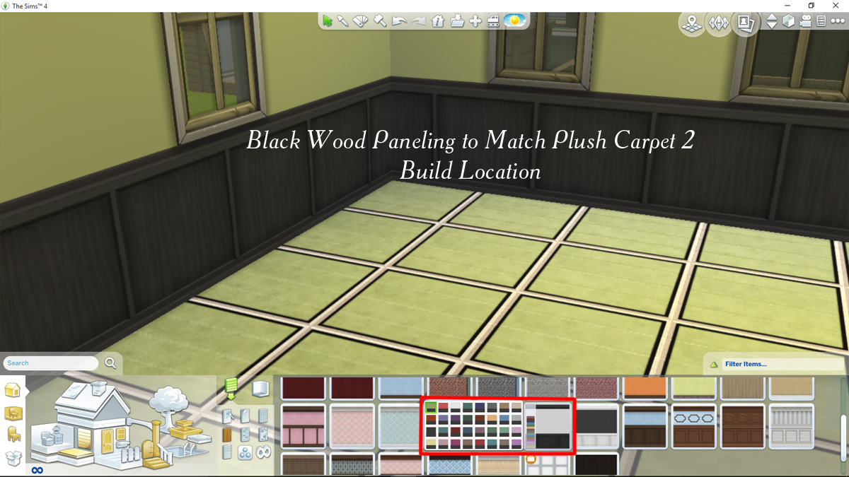Select the light blue diamond wallpaper thumbnail
849x477 pixels.
tap(400, 426)
